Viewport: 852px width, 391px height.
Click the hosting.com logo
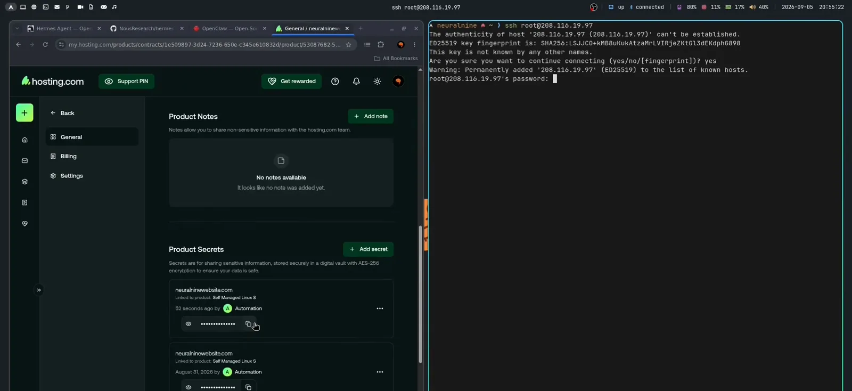click(x=53, y=82)
